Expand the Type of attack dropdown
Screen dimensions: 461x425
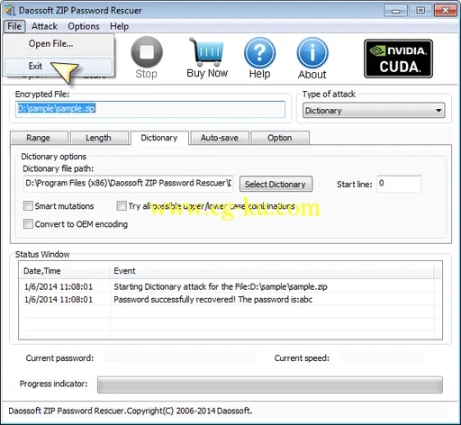pyautogui.click(x=374, y=111)
